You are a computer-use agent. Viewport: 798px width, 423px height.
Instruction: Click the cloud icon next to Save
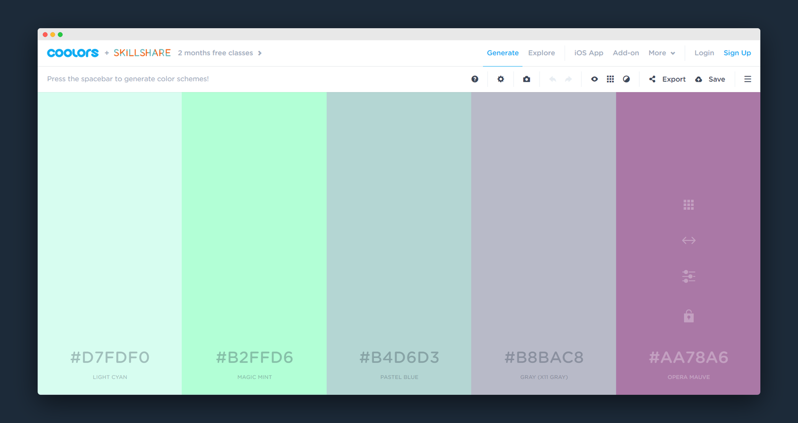coord(699,79)
